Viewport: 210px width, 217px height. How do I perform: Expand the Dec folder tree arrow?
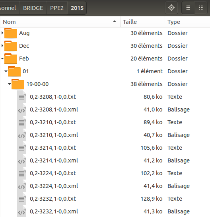pyautogui.click(x=2, y=46)
